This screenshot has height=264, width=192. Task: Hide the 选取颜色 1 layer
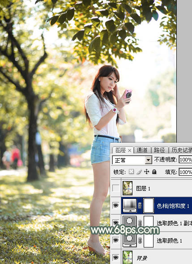click(116, 240)
